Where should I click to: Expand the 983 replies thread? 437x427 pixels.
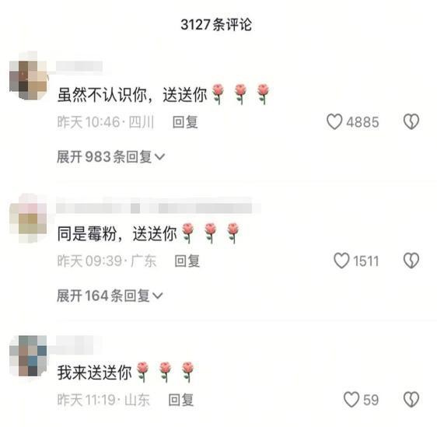tap(110, 156)
